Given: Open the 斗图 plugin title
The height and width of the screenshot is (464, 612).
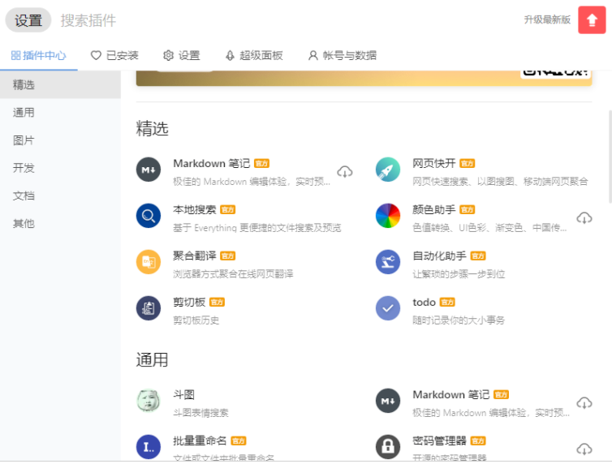Looking at the screenshot, I should coord(183,394).
